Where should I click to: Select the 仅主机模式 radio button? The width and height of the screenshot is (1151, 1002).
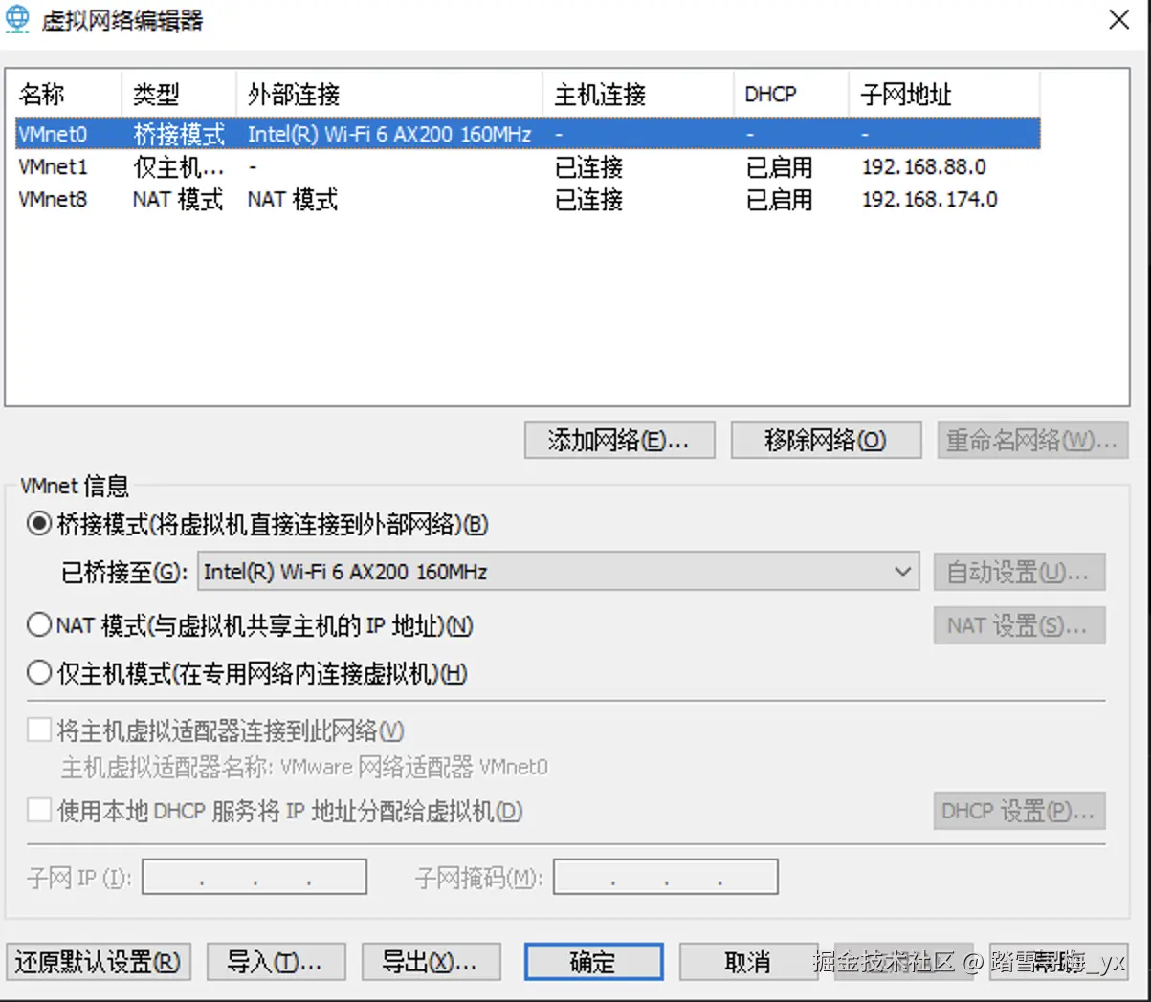tap(39, 673)
